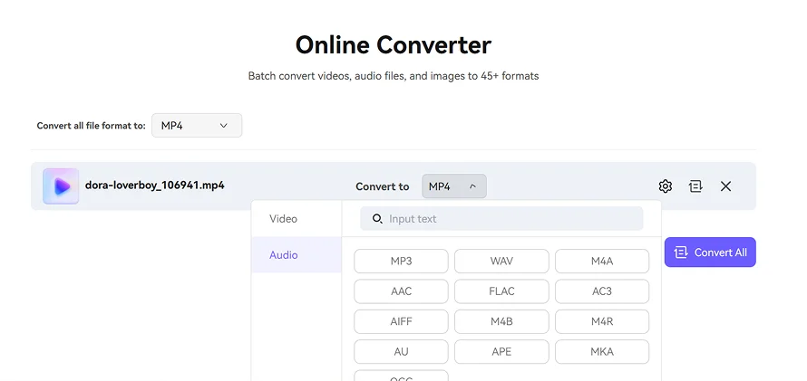Image resolution: width=807 pixels, height=381 pixels.
Task: Remove dora-loverboy file with X icon
Action: [725, 186]
